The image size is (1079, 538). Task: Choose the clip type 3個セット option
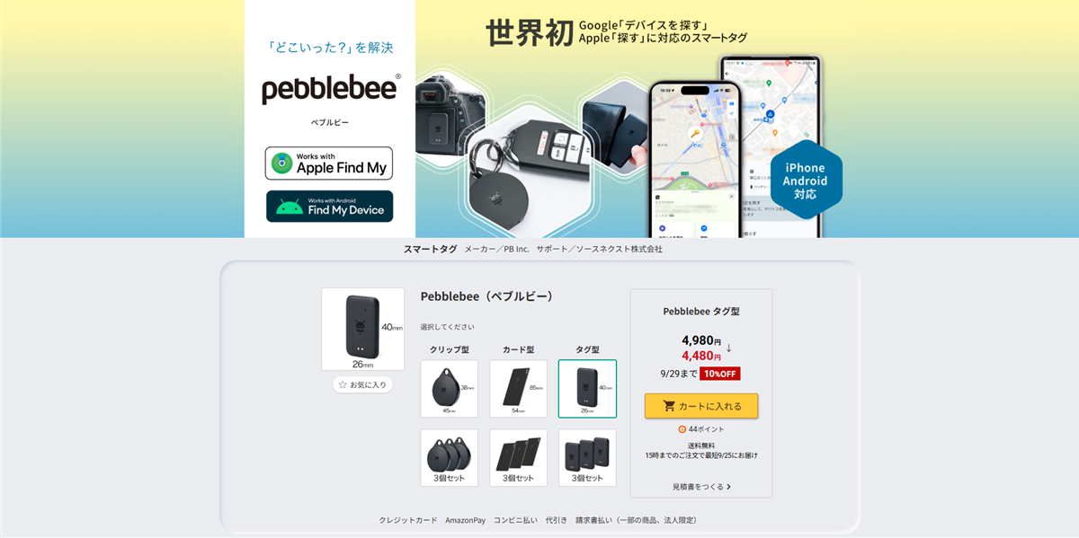pos(450,458)
